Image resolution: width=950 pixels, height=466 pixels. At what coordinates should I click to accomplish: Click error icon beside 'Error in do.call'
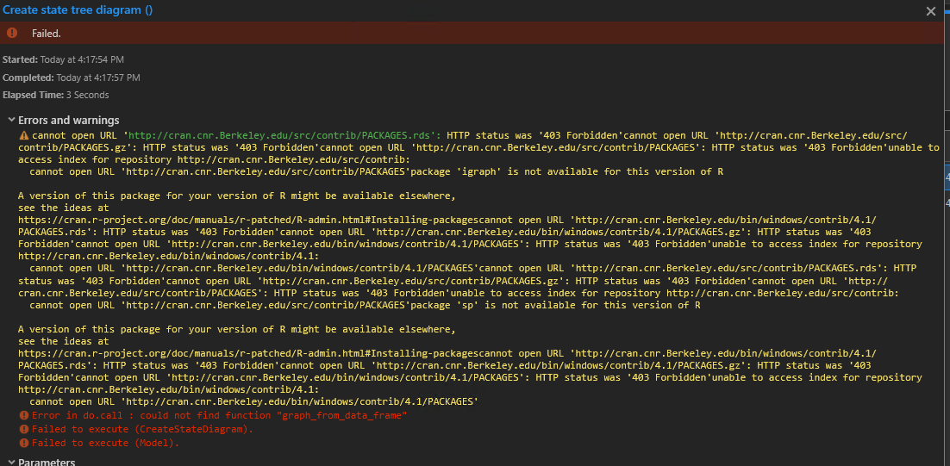tap(23, 415)
